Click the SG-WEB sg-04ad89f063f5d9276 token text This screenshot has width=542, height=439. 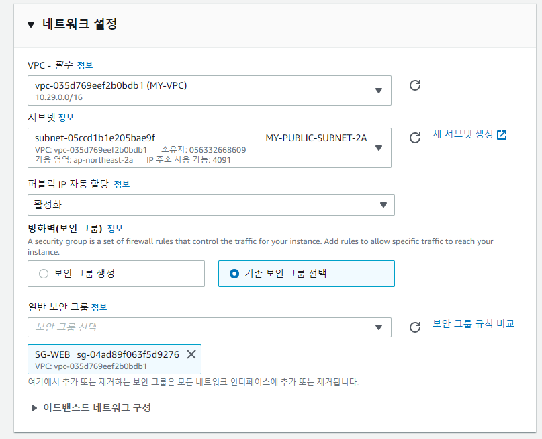pyautogui.click(x=107, y=354)
